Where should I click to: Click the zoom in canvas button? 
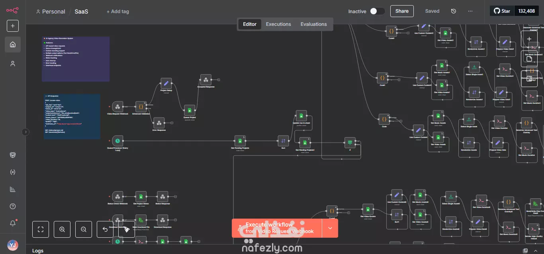[62, 229]
